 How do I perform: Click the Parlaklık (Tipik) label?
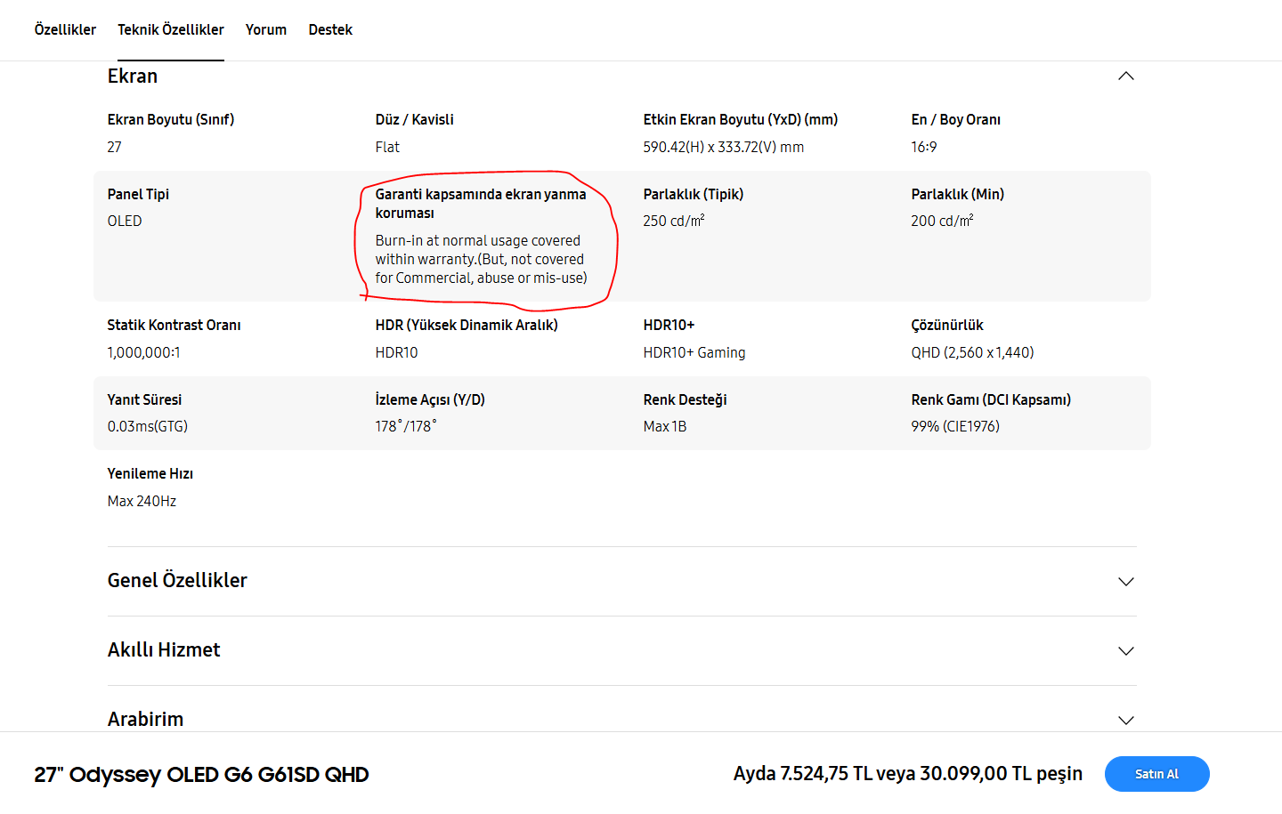[694, 194]
